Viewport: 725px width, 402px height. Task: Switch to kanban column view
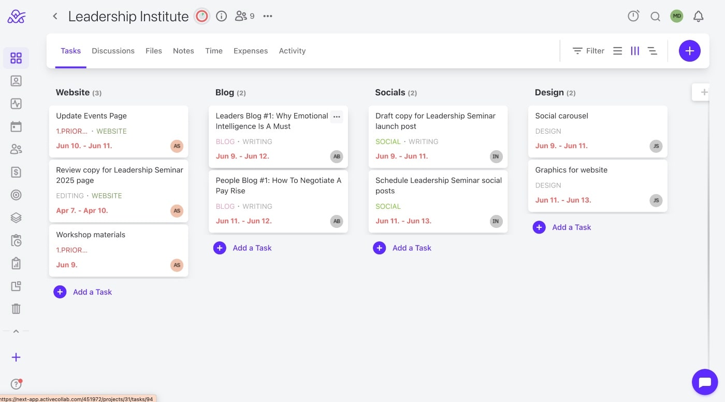pyautogui.click(x=635, y=51)
